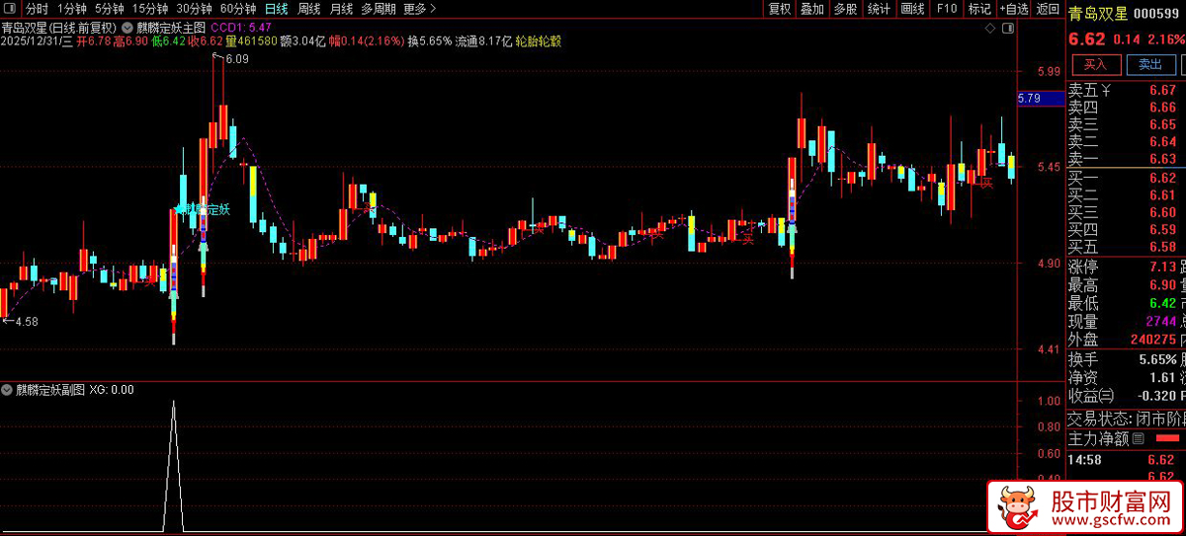The width and height of the screenshot is (1186, 536).
Task: Click the 麒麟定妖主图 indicator name
Action: 171,26
